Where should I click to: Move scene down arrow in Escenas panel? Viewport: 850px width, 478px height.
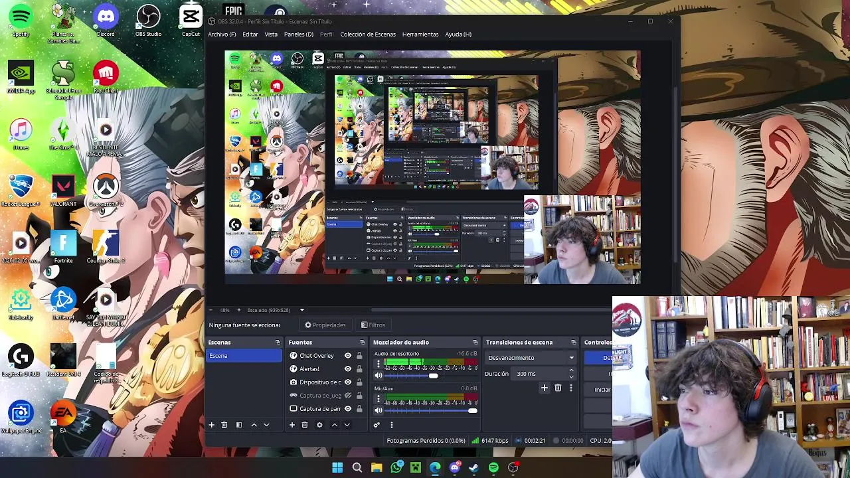pyautogui.click(x=266, y=425)
